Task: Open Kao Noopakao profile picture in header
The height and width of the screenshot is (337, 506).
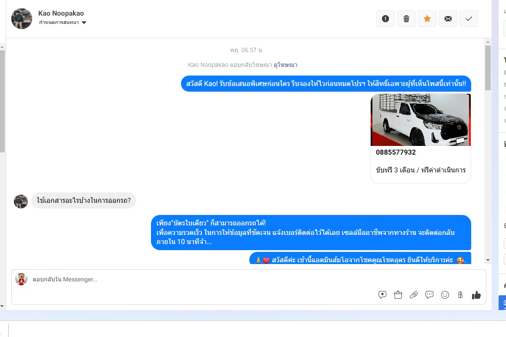Action: pos(22,19)
